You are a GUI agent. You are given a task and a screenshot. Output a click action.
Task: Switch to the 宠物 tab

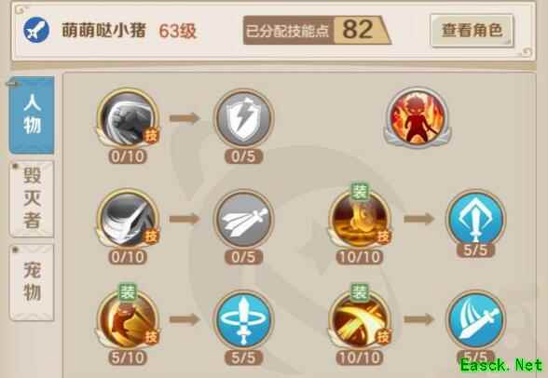[x=32, y=282]
